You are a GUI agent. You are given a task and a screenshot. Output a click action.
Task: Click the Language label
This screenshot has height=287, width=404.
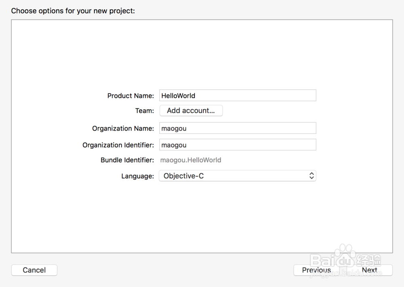click(137, 176)
